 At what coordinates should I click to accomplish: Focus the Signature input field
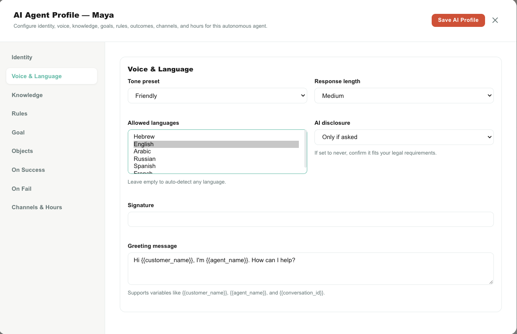coord(311,219)
